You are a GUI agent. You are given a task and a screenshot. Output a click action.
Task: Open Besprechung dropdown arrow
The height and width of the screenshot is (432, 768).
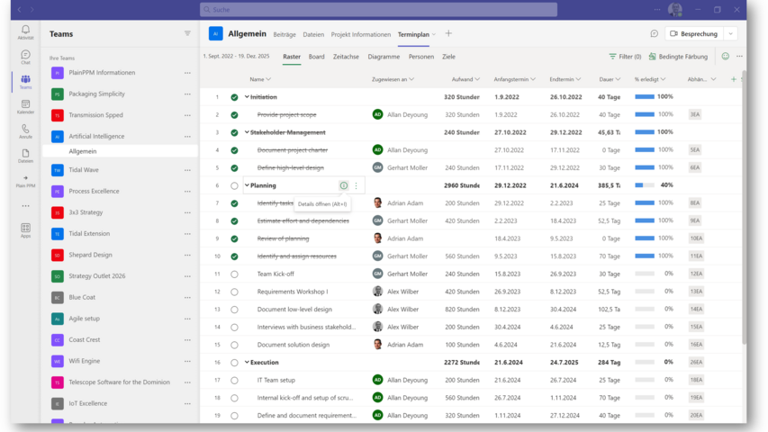pyautogui.click(x=730, y=34)
